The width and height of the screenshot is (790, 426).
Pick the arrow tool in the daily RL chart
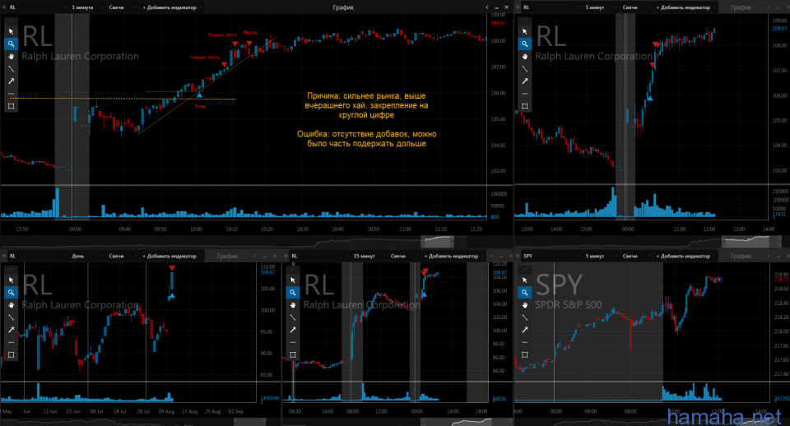pyautogui.click(x=11, y=330)
